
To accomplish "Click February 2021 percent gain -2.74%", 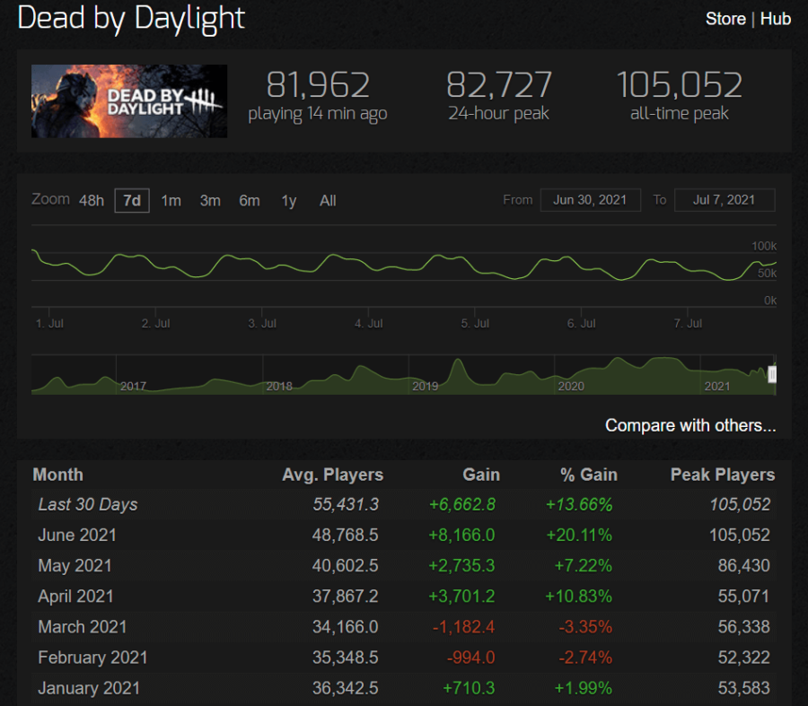I will click(x=586, y=658).
